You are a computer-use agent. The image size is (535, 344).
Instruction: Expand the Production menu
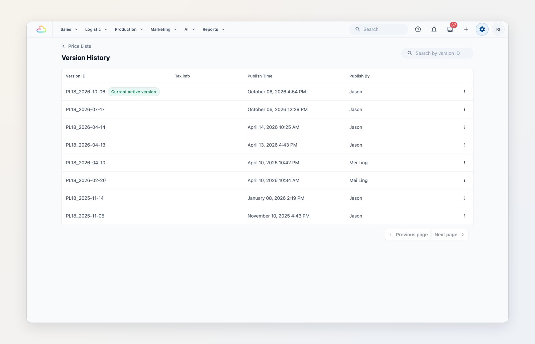pos(129,29)
